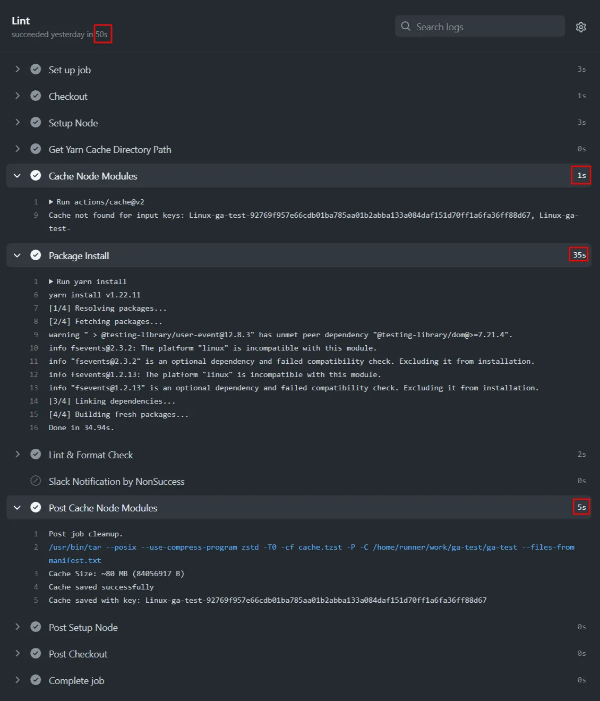
Task: Select the Get Yarn Cache Directory Path step
Action: tap(110, 150)
